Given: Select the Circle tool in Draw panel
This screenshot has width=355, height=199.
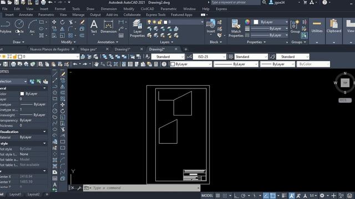Looking at the screenshot, I should (x=19, y=27).
